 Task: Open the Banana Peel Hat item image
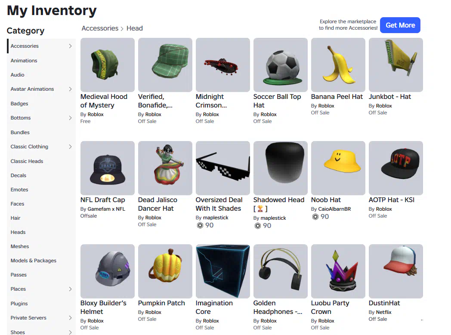tap(338, 65)
